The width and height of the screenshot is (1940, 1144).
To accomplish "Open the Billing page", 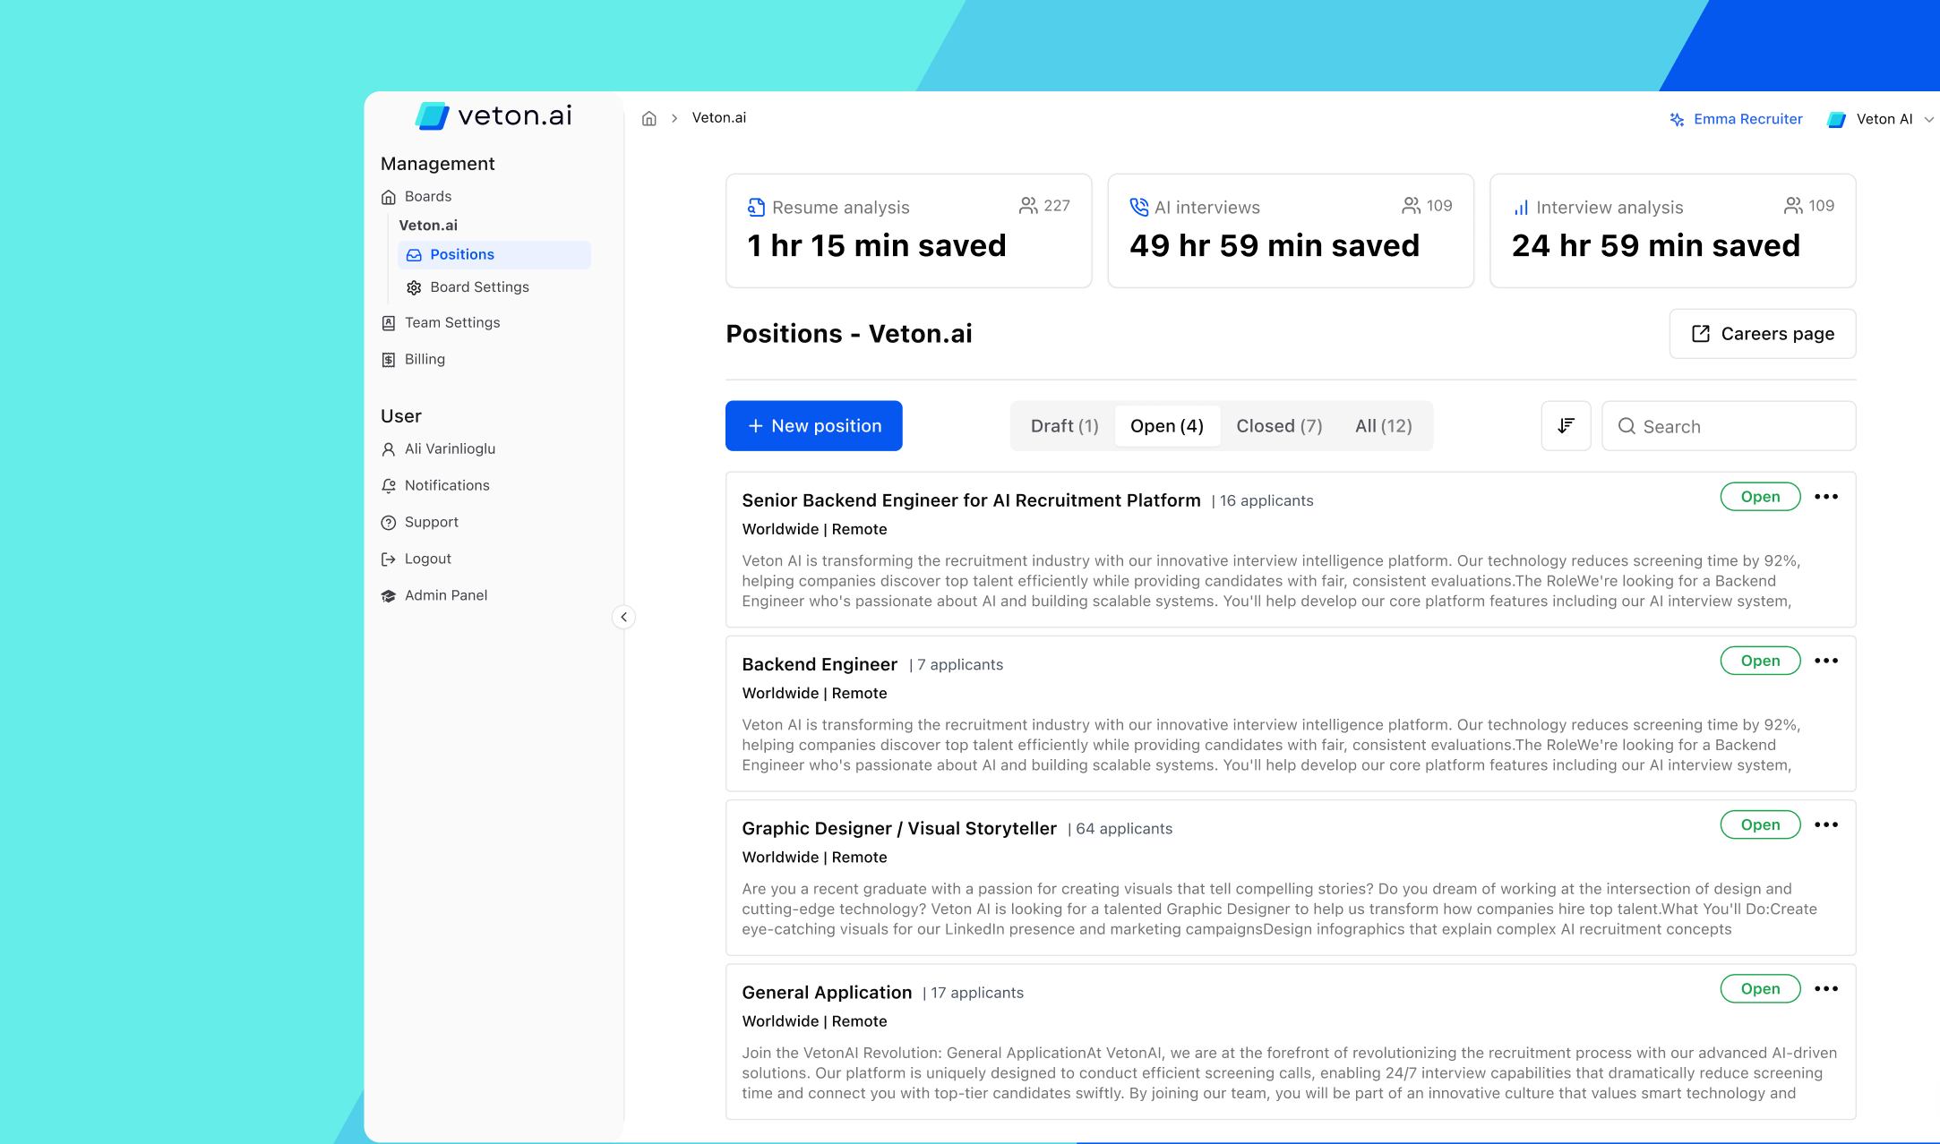I will [424, 359].
